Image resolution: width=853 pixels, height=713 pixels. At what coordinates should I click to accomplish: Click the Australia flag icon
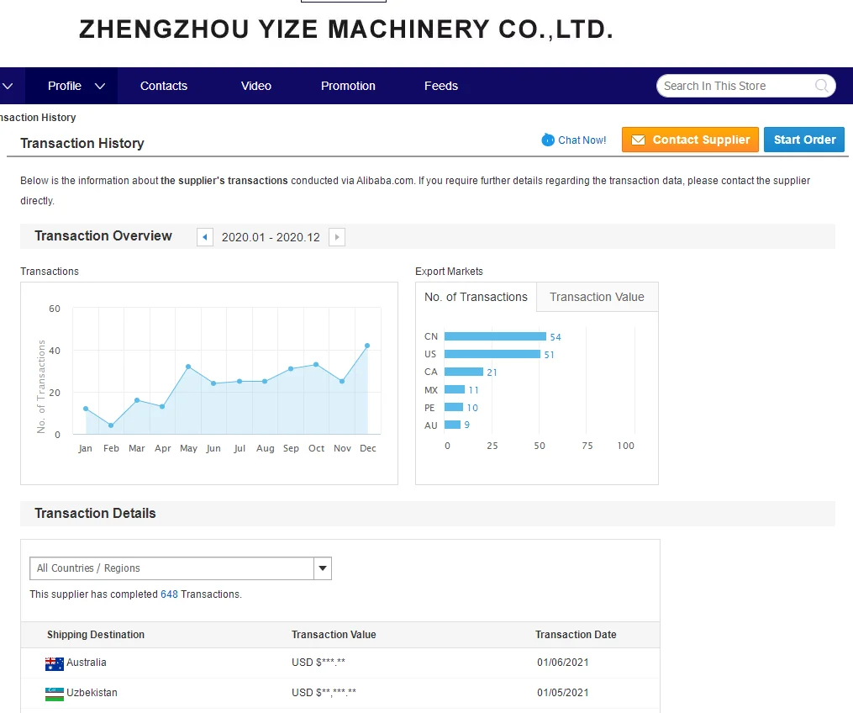pyautogui.click(x=55, y=663)
